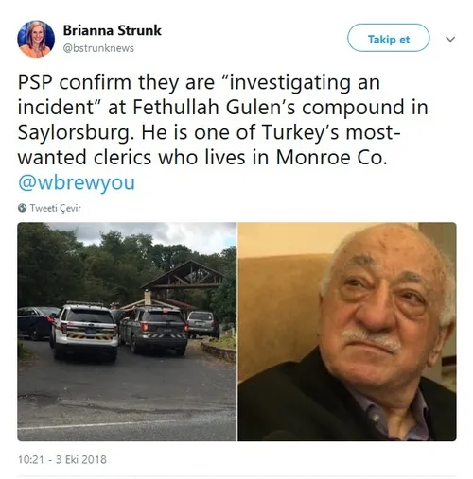Open the @bstrunknews handle
Viewport: 473px width, 479px height.
(98, 48)
